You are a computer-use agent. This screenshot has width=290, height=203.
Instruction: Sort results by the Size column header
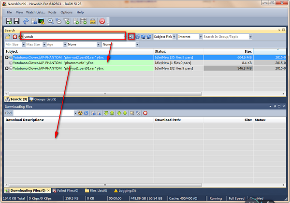pos(247,51)
